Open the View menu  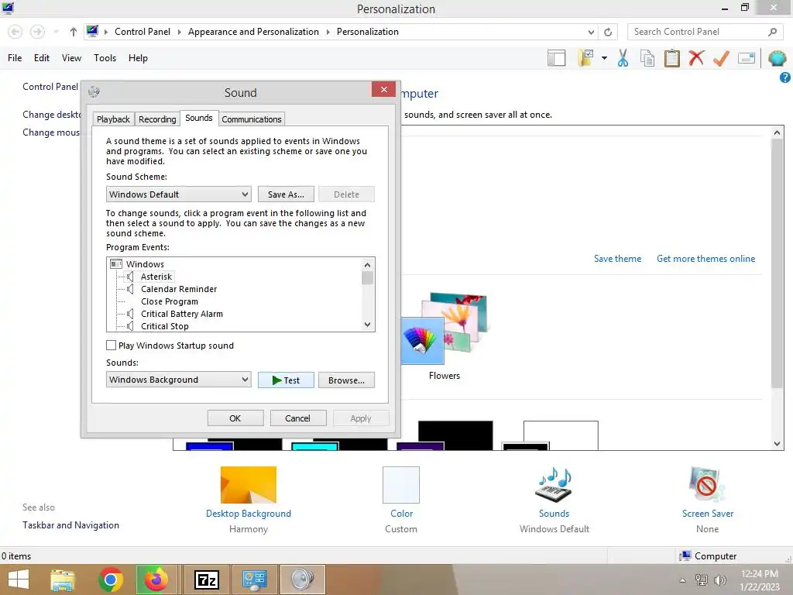click(x=71, y=58)
